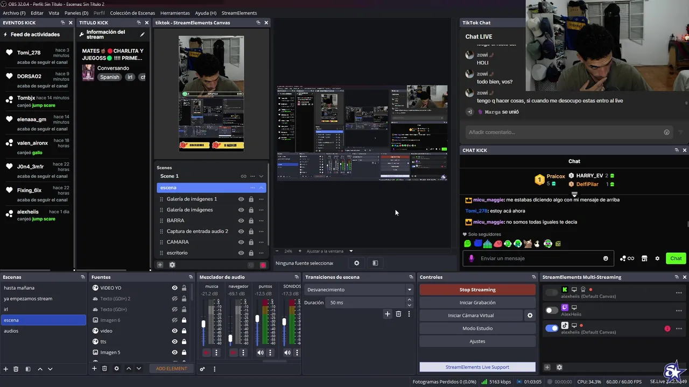Open the Herramientas menu

[175, 13]
